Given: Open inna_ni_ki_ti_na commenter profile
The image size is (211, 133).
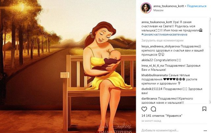Looking at the screenshot, I should [x=153, y=66].
